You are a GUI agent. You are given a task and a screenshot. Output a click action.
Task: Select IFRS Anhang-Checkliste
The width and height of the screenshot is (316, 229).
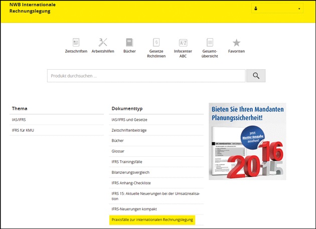click(x=130, y=182)
